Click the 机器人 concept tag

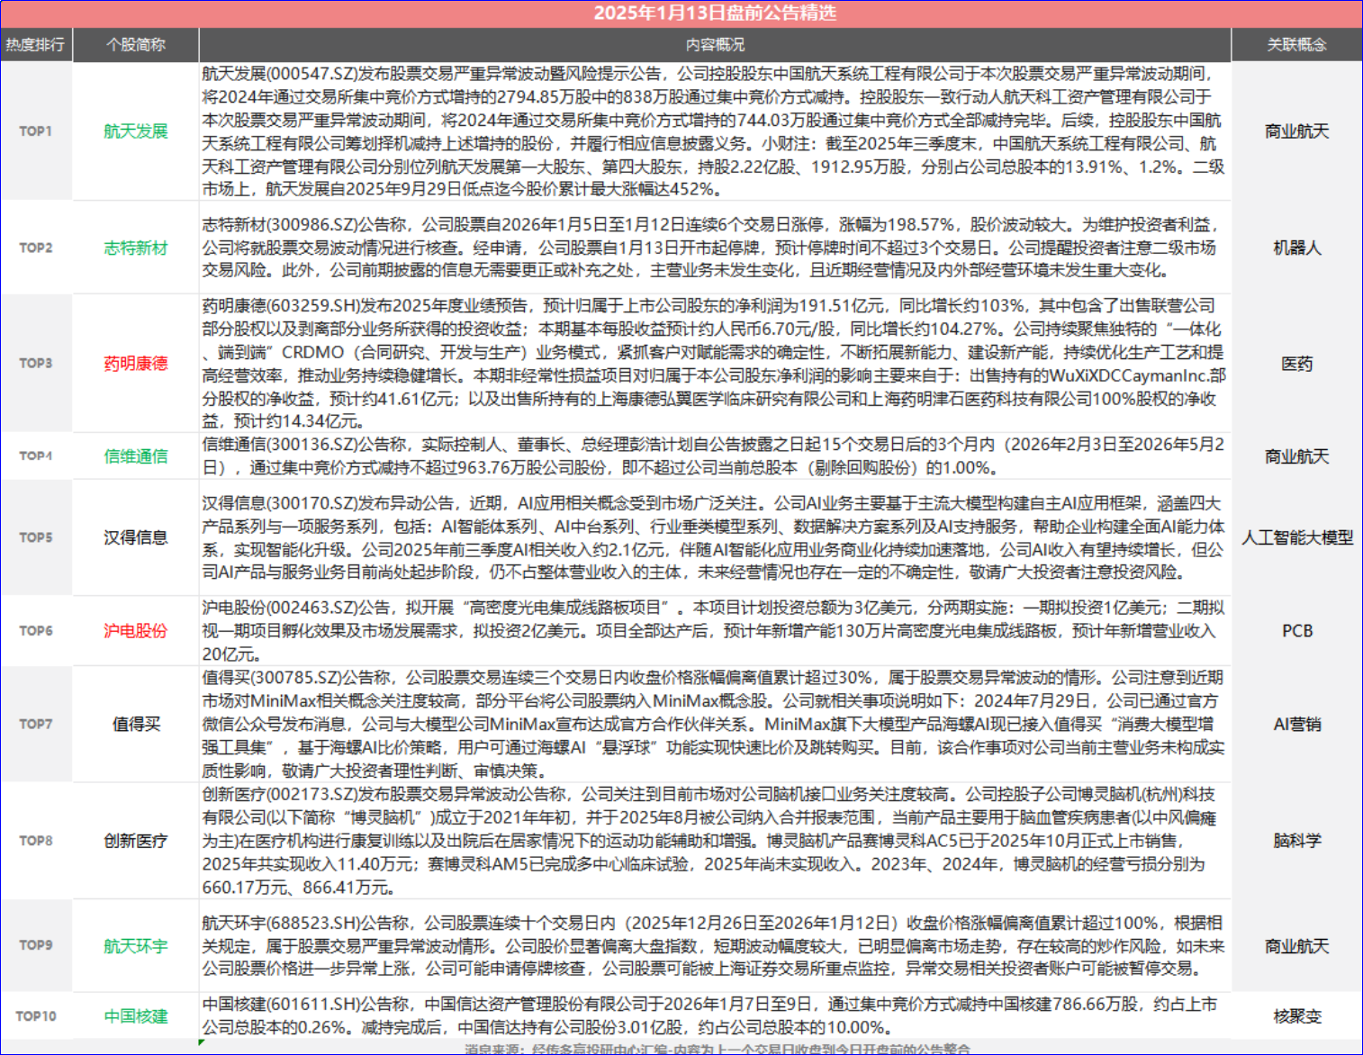coord(1296,248)
